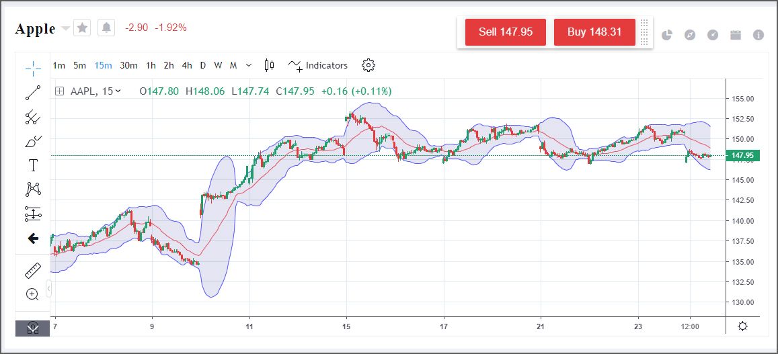Image resolution: width=778 pixels, height=354 pixels.
Task: Select the XABCD pattern tool
Action: coord(33,189)
